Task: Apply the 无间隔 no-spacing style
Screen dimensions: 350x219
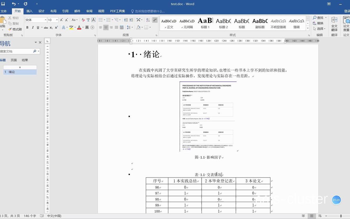Action: click(187, 23)
